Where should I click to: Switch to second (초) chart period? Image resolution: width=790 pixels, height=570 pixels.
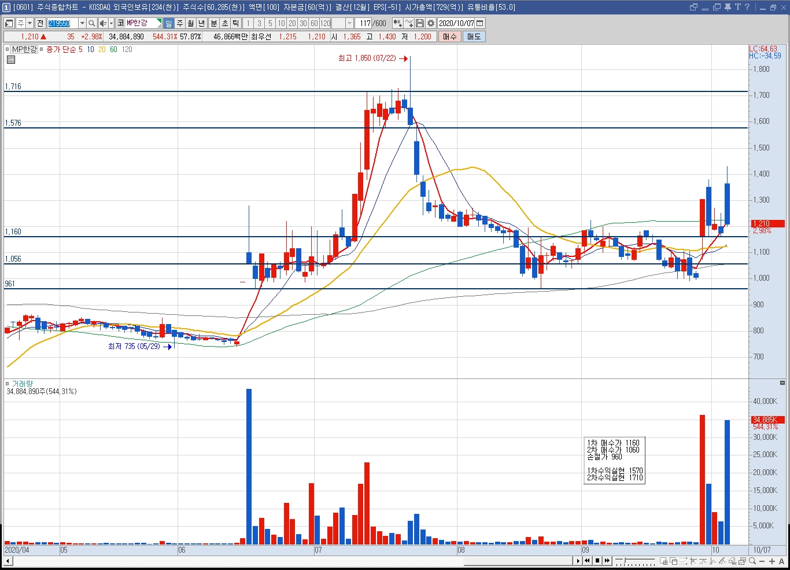coord(224,23)
